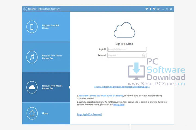Focus the Apple ID input field
The width and height of the screenshot is (196, 130).
[127, 49]
